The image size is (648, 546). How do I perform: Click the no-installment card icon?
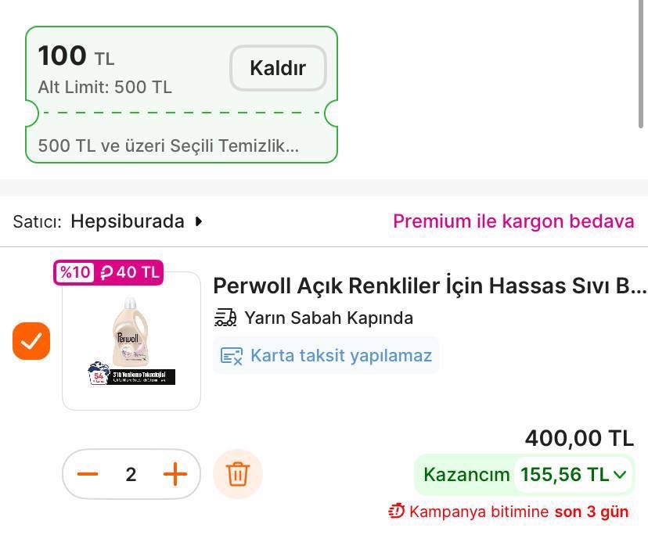[232, 356]
